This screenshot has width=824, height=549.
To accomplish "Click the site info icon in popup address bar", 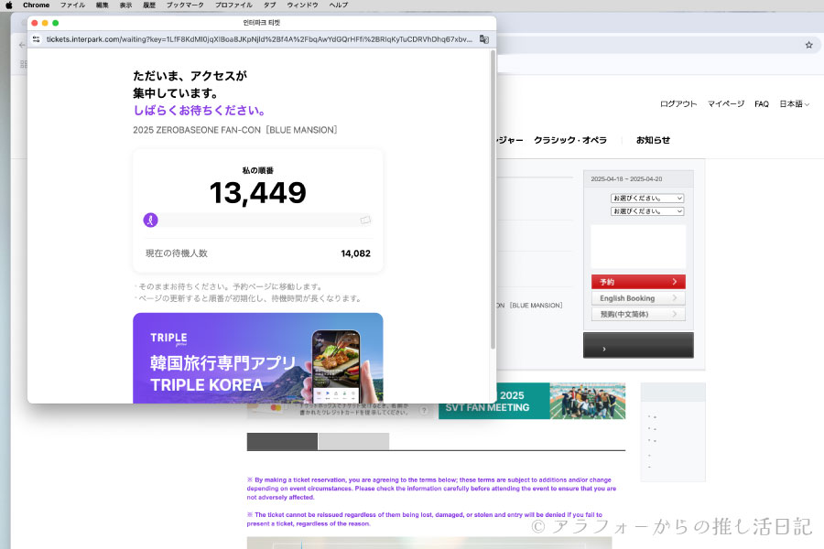I will 37,39.
